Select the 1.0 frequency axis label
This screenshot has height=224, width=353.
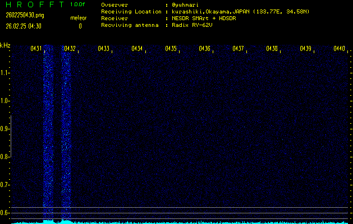tap(5, 101)
